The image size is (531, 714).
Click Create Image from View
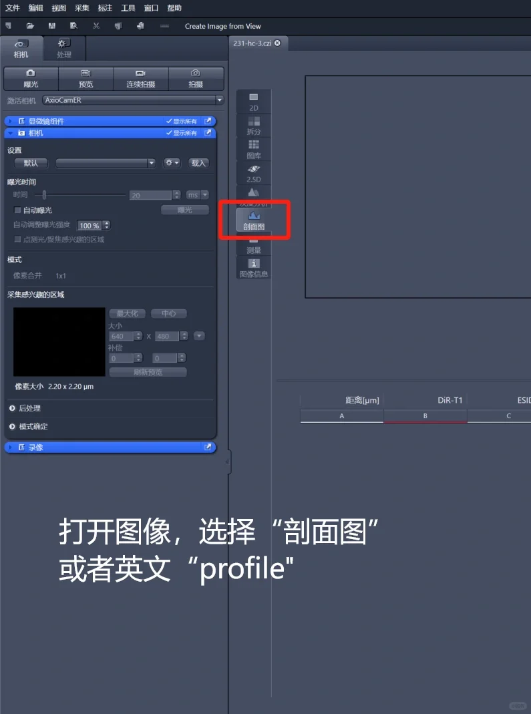pyautogui.click(x=222, y=27)
